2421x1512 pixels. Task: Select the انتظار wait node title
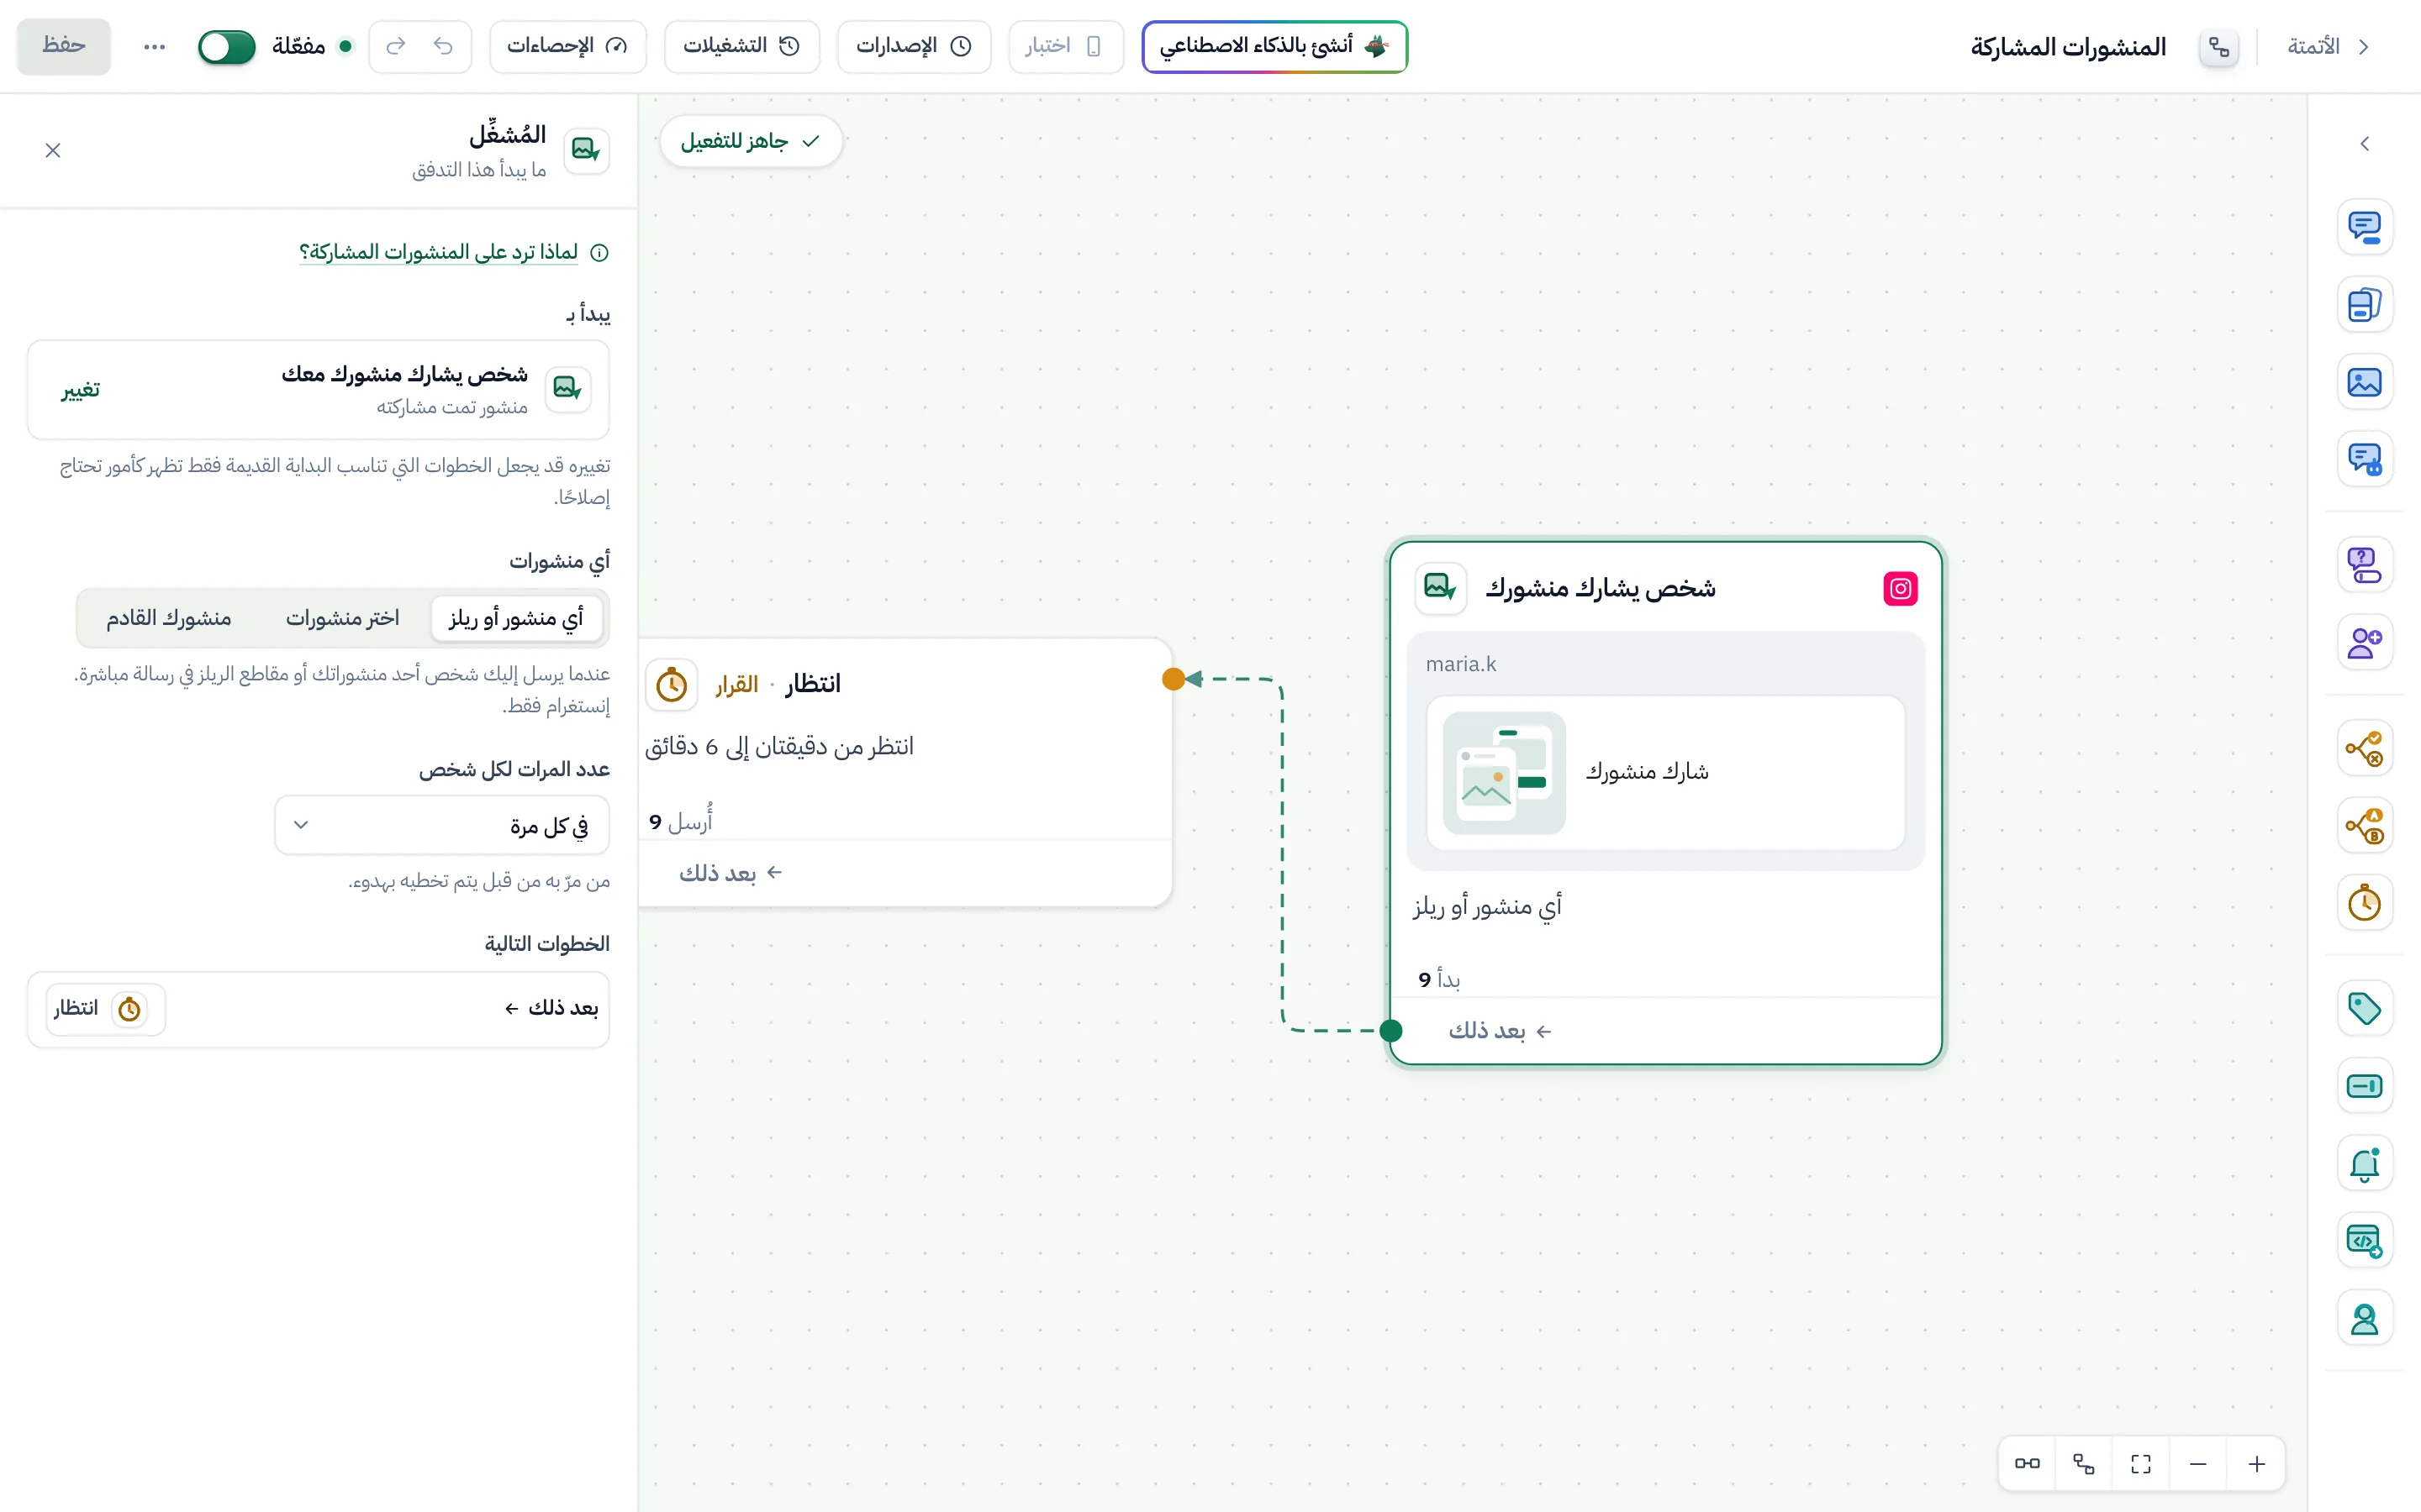(x=812, y=684)
